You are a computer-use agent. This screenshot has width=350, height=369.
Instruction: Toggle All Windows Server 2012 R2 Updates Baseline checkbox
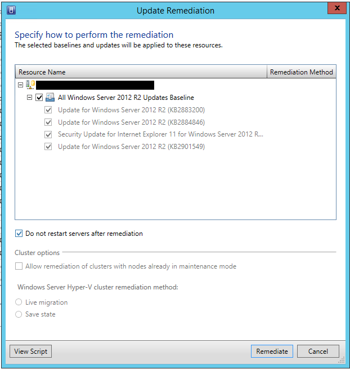39,98
